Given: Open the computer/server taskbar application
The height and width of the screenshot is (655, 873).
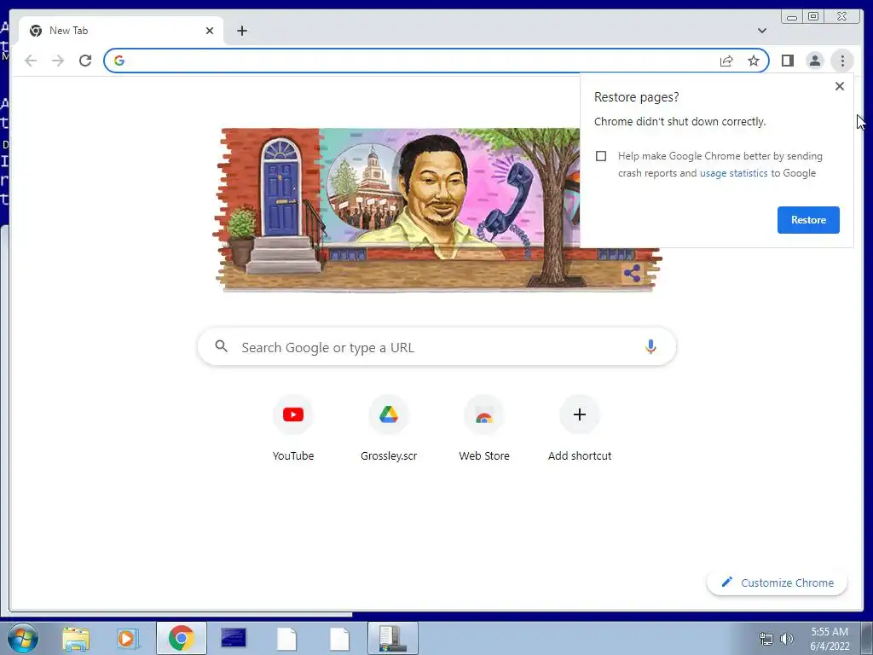Looking at the screenshot, I should coord(392,638).
